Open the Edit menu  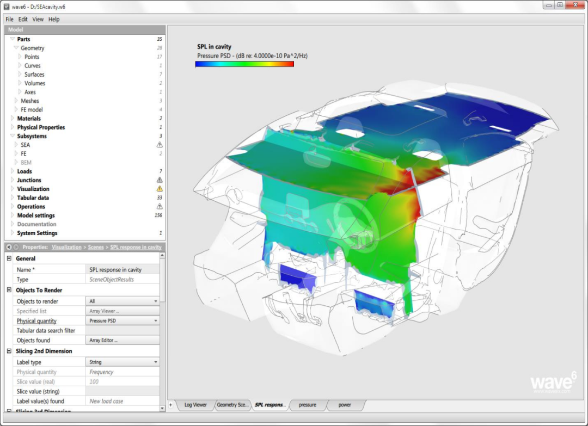(23, 19)
